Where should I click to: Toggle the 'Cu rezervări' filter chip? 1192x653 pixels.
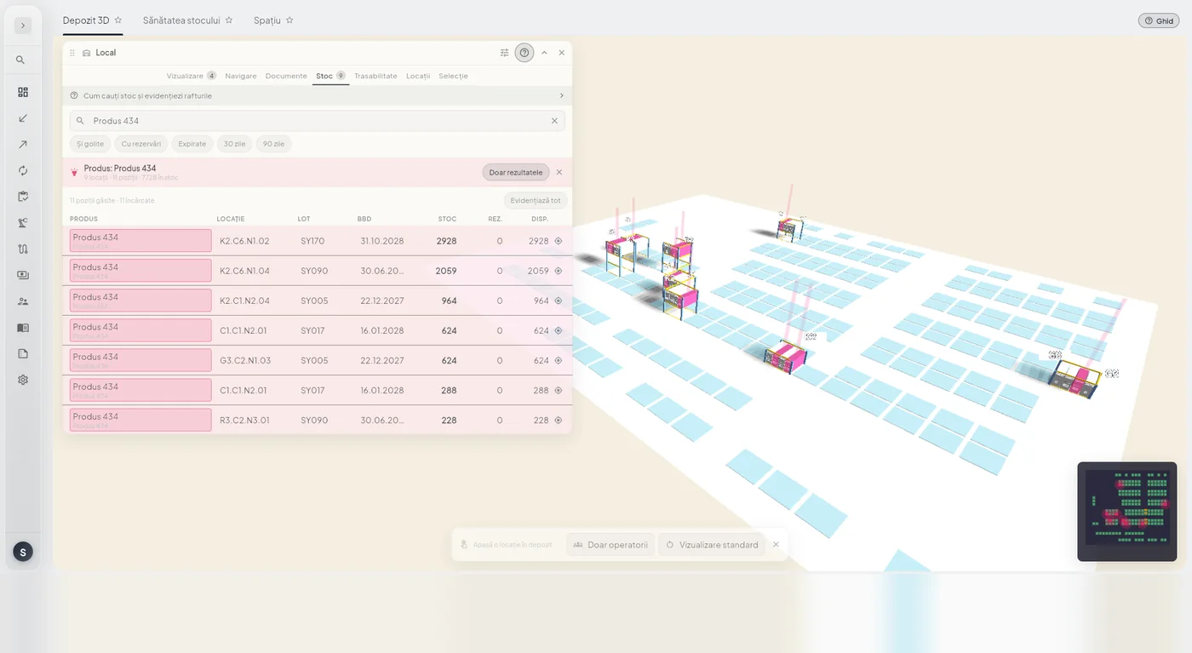click(x=141, y=144)
